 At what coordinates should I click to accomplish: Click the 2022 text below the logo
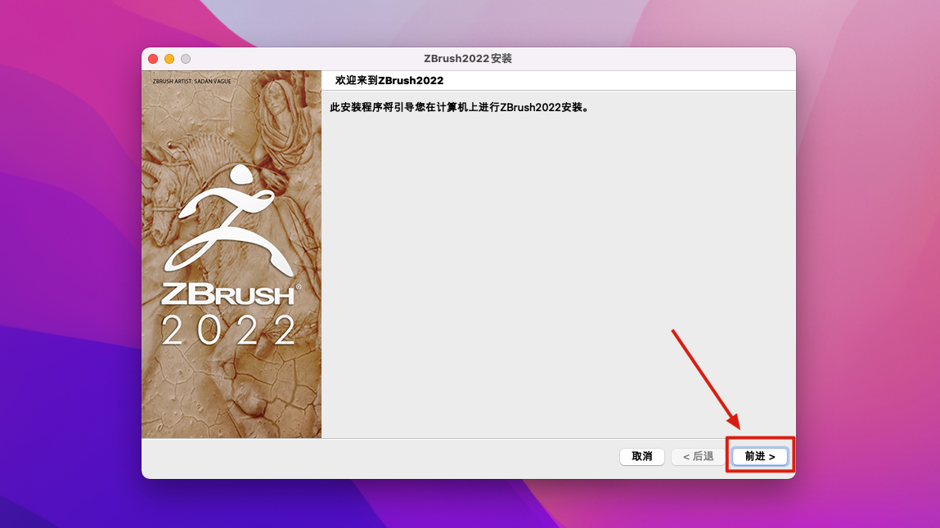point(229,330)
